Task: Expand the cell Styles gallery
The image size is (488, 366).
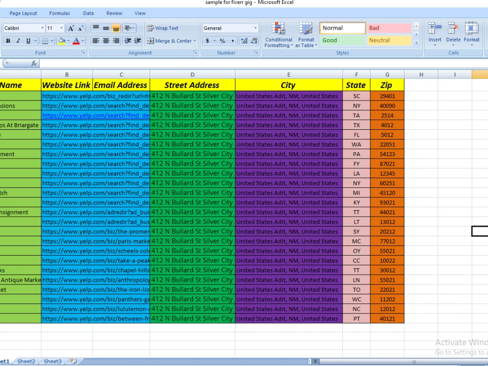Action: point(416,42)
